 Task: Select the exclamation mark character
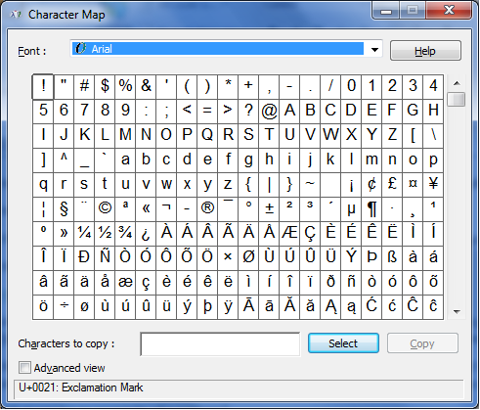tap(43, 86)
